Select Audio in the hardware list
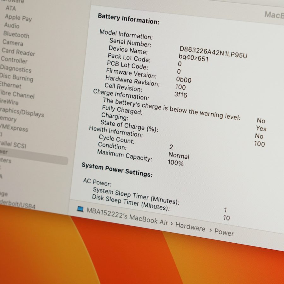 [12, 26]
